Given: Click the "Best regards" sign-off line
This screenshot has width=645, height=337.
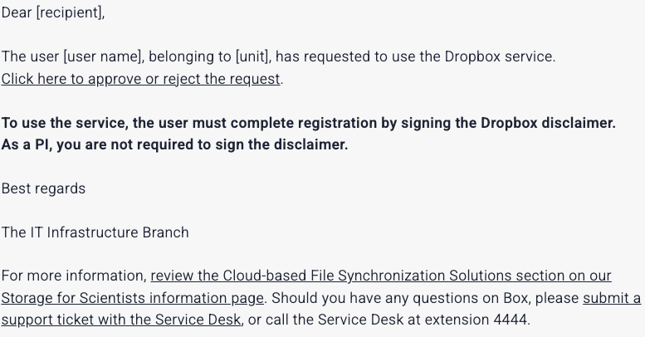Looking at the screenshot, I should [43, 188].
